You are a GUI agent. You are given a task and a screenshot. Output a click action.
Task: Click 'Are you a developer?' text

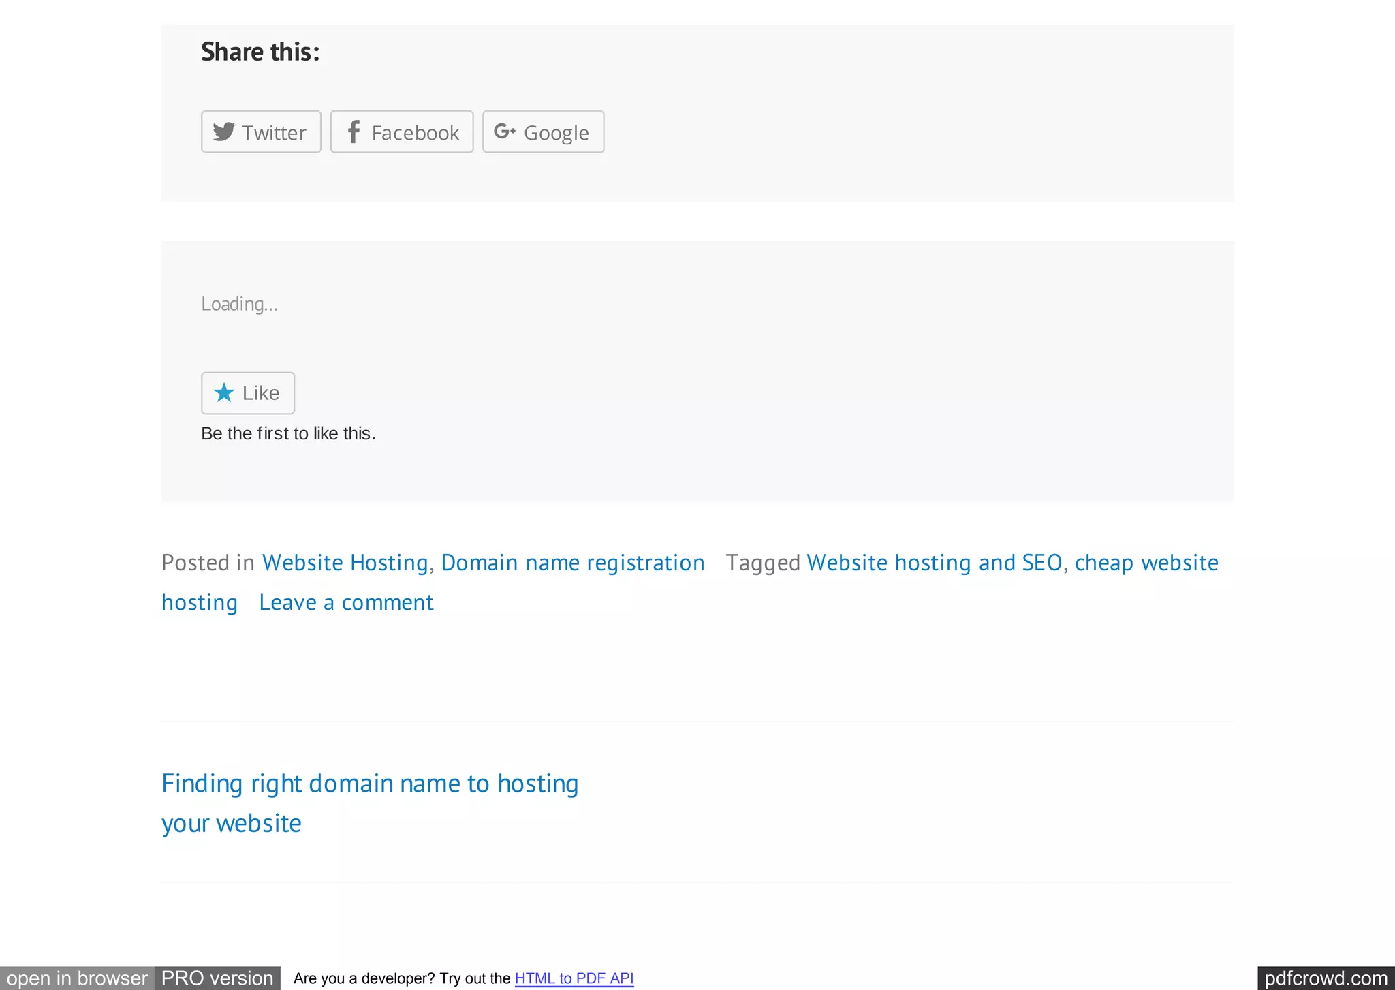tap(364, 978)
